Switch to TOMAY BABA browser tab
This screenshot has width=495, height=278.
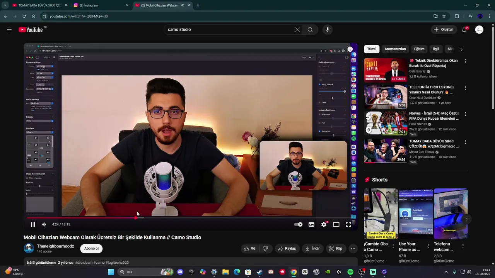(39, 5)
